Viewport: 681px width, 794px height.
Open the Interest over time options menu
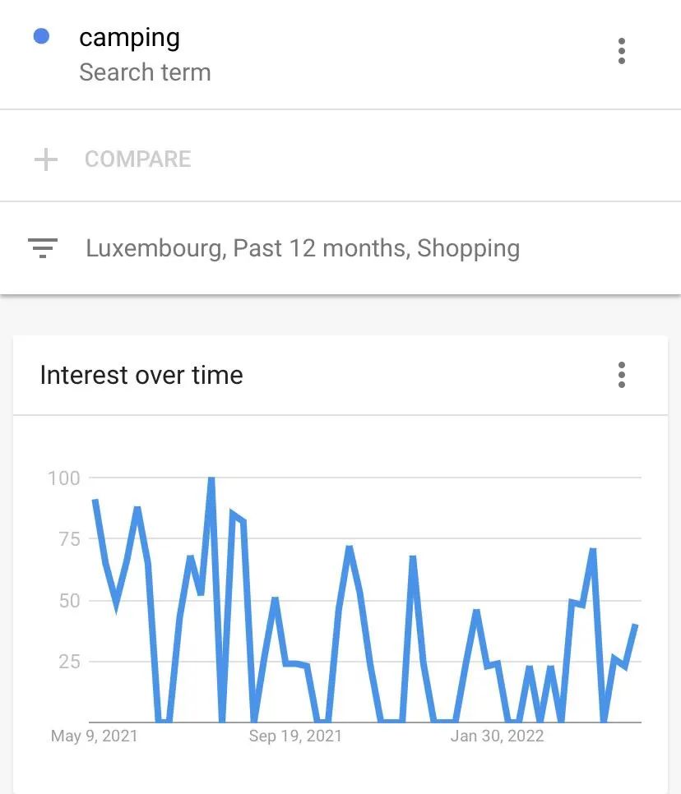pyautogui.click(x=622, y=376)
